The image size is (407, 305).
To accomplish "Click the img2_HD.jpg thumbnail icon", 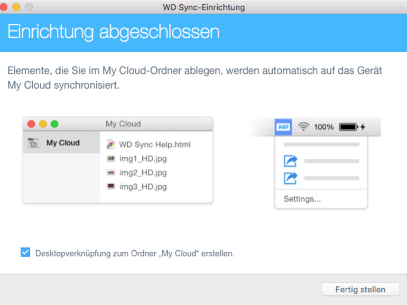I will pos(111,173).
